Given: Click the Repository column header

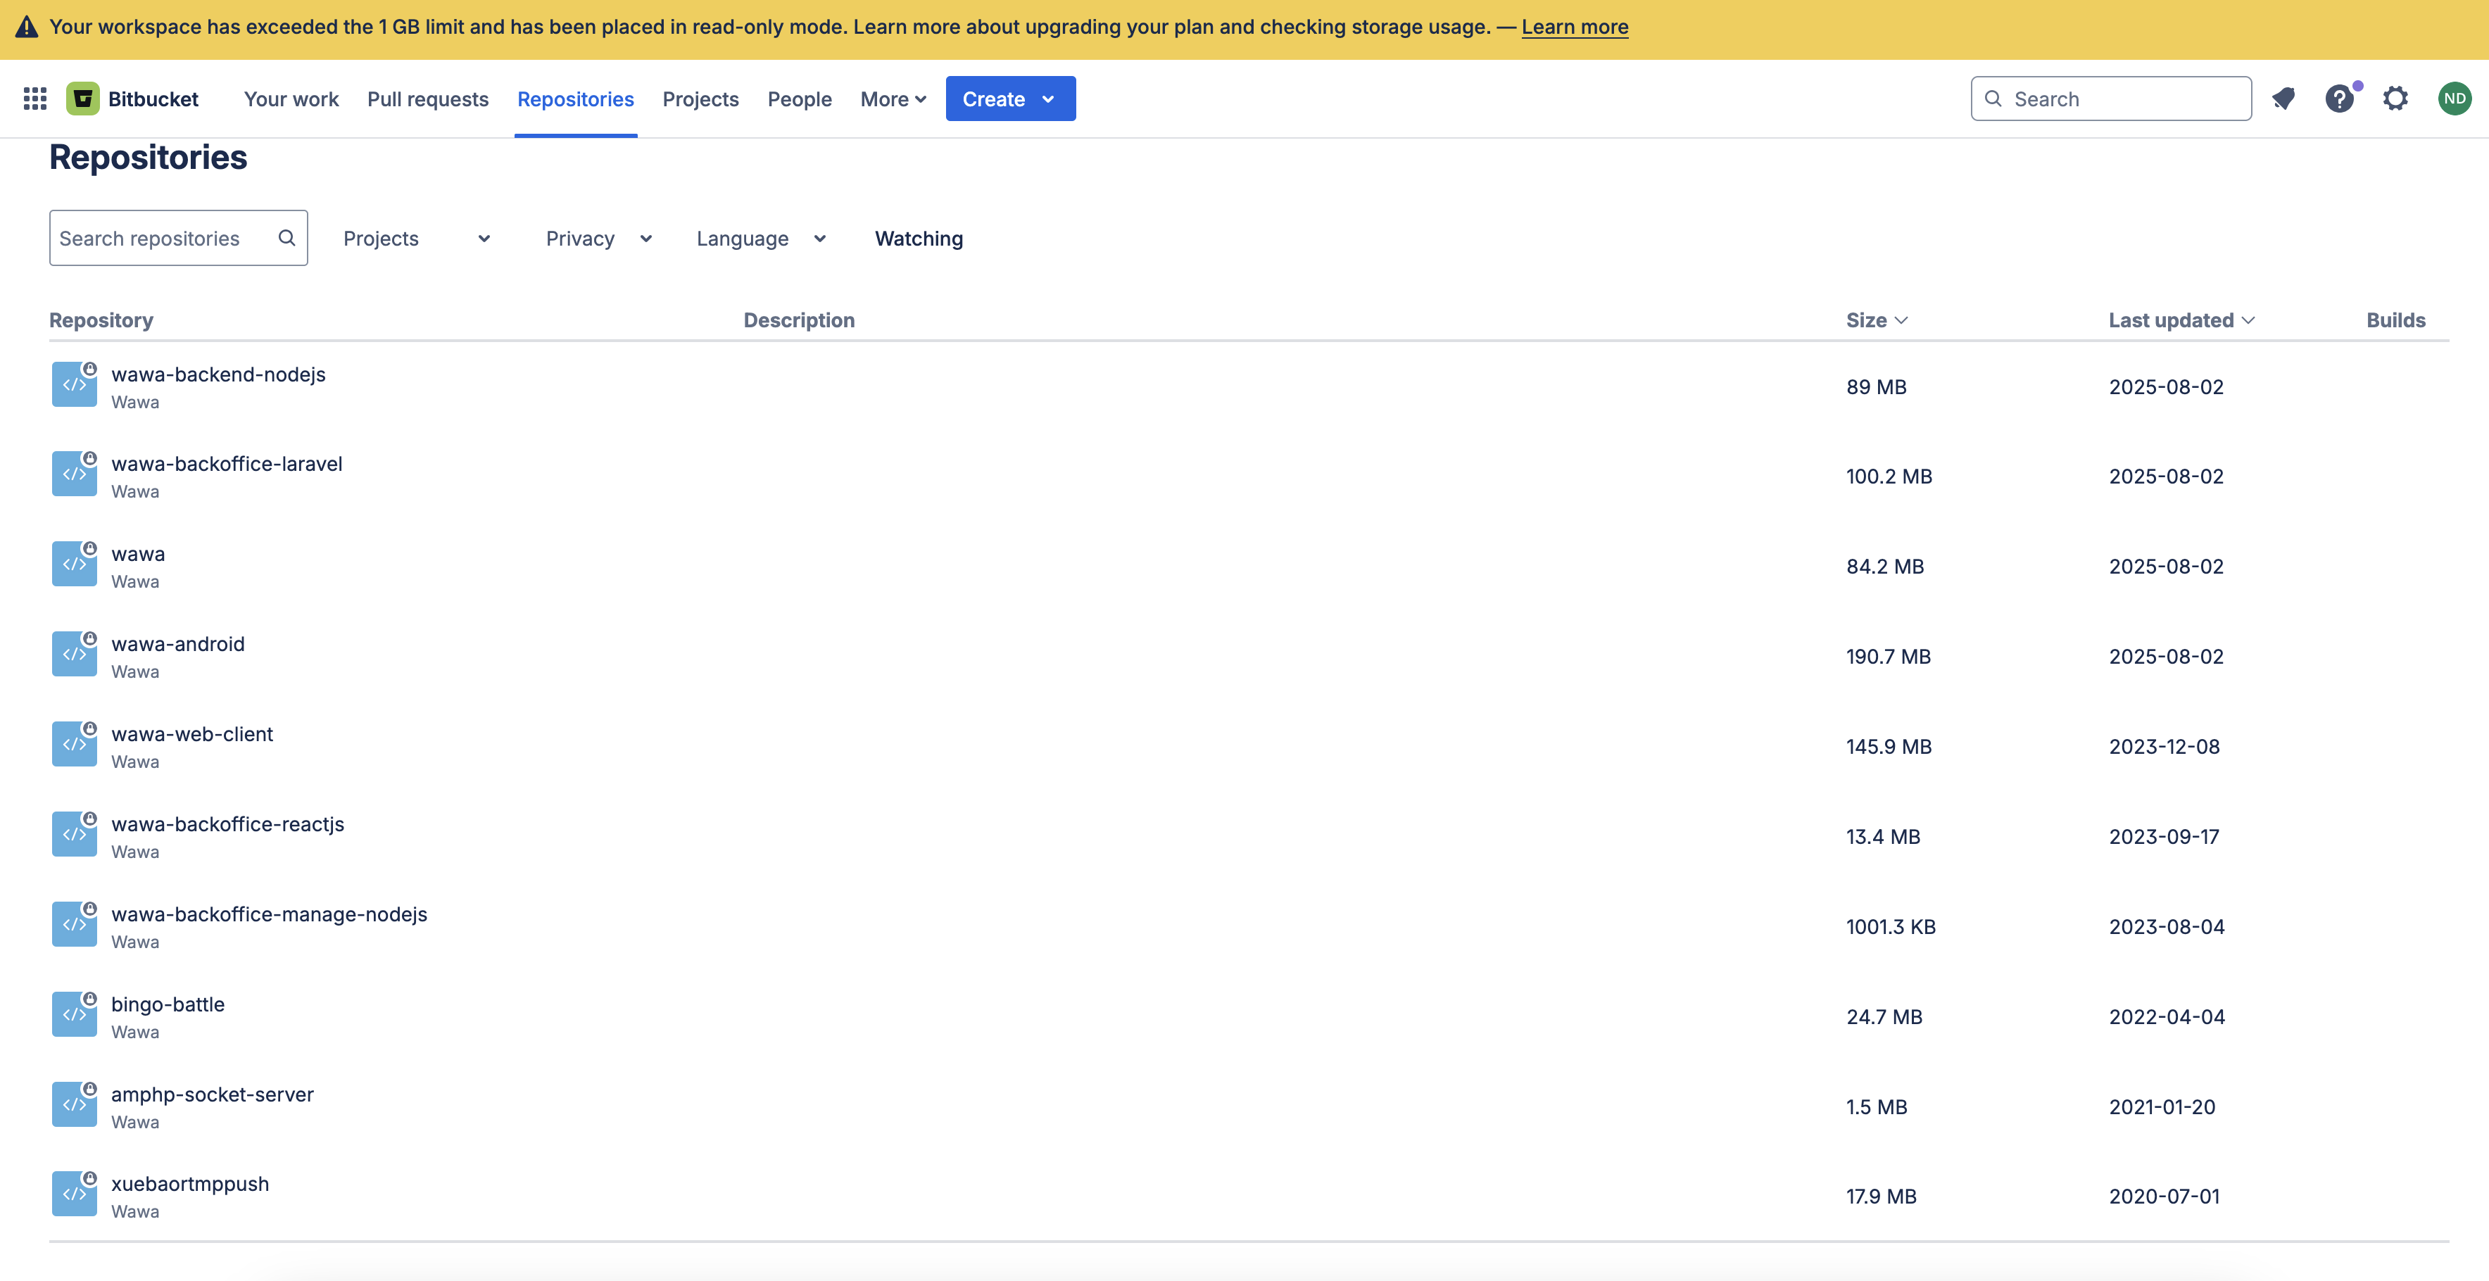Looking at the screenshot, I should [101, 320].
